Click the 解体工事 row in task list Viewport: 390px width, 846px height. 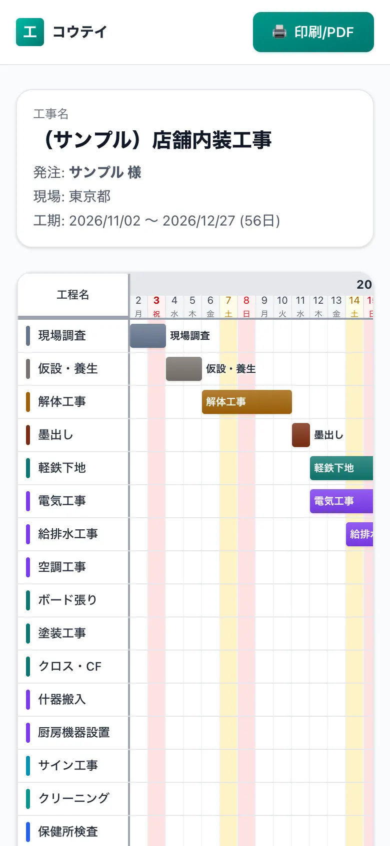pos(73,402)
